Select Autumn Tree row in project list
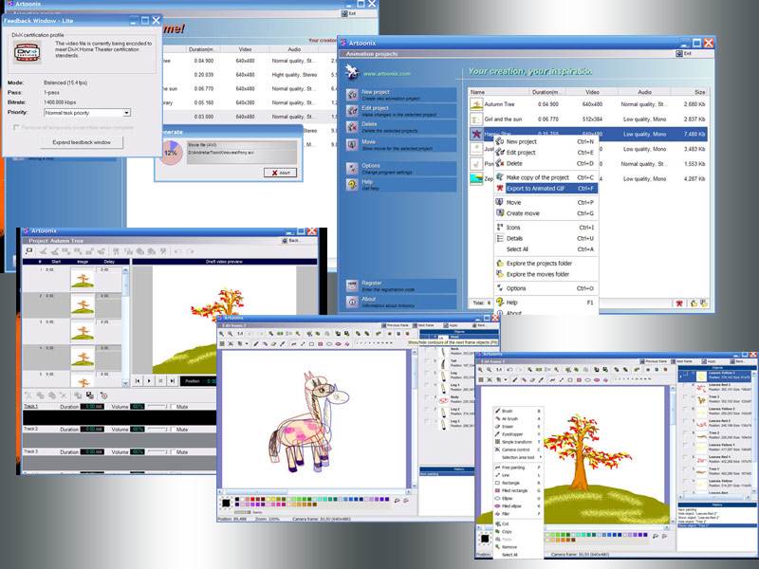The height and width of the screenshot is (569, 759). point(587,104)
